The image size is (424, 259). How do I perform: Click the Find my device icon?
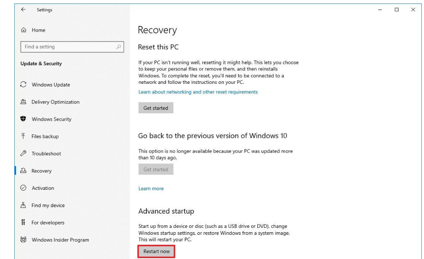pos(23,205)
